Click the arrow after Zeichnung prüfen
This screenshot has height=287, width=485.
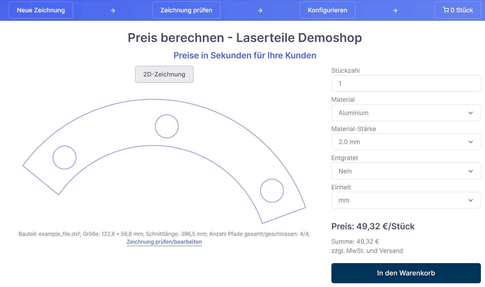[x=260, y=11]
